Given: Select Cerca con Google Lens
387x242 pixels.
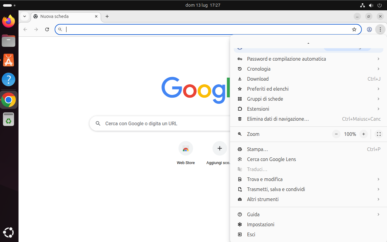Looking at the screenshot, I should click(308, 159).
